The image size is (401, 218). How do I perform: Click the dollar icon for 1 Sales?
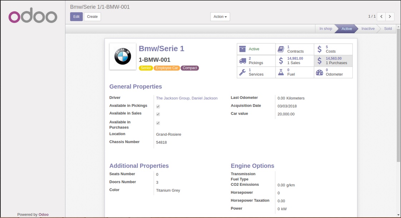pyautogui.click(x=281, y=61)
